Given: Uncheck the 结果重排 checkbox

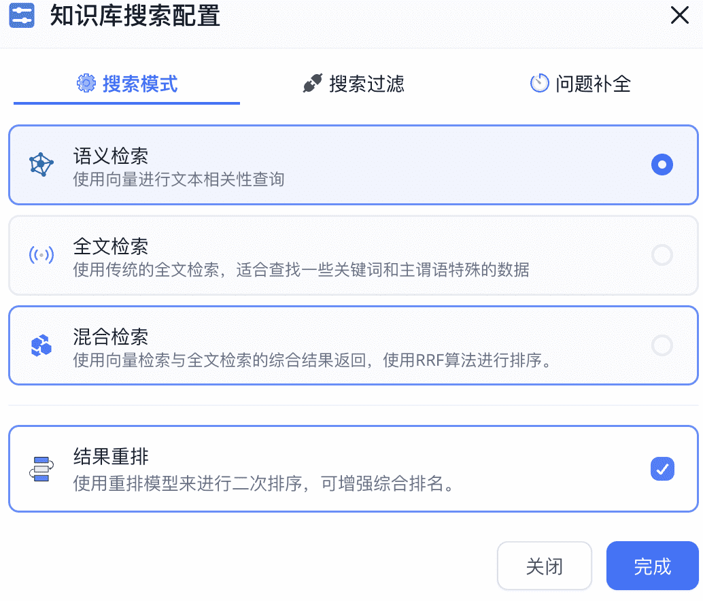Looking at the screenshot, I should [x=662, y=468].
